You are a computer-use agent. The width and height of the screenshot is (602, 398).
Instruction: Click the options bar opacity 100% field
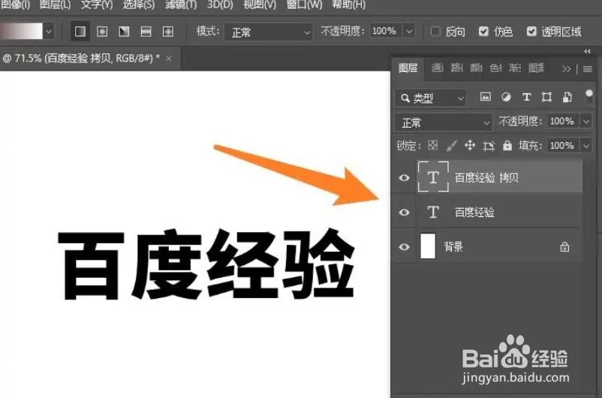[387, 31]
